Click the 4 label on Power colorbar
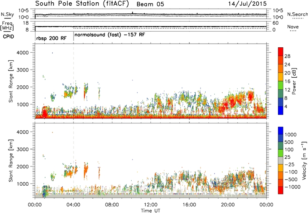 click(x=286, y=106)
